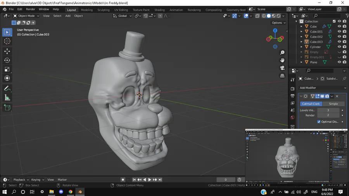Image resolution: width=349 pixels, height=196 pixels.
Task: Switch to Shading workspace tab
Action: [160, 10]
